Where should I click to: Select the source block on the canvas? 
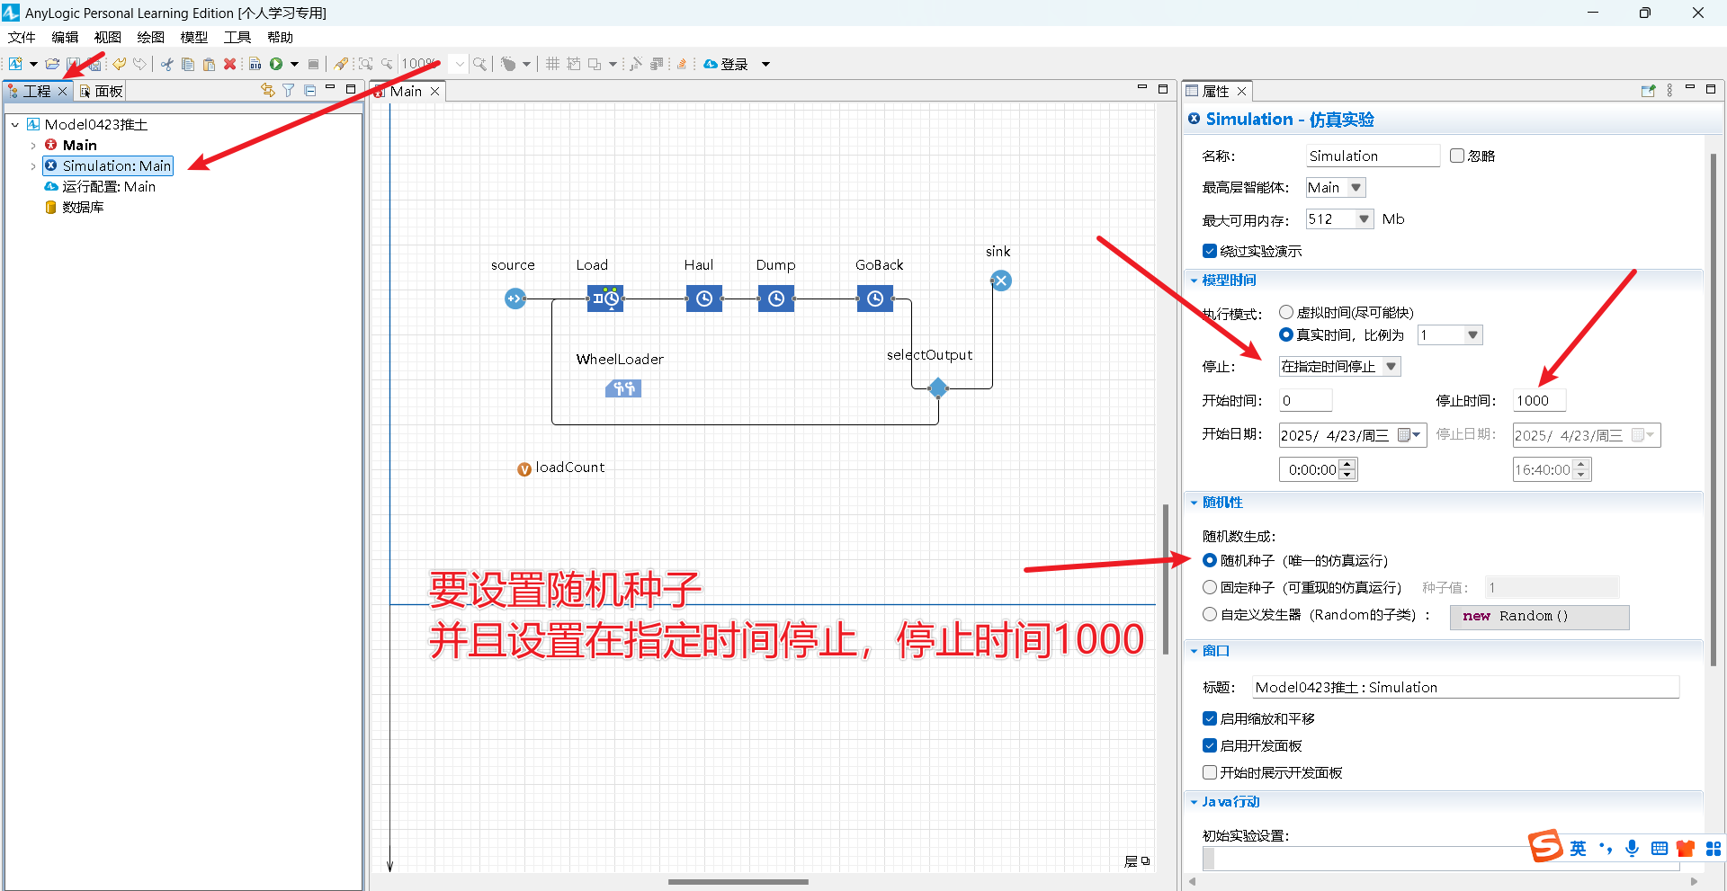tap(515, 298)
